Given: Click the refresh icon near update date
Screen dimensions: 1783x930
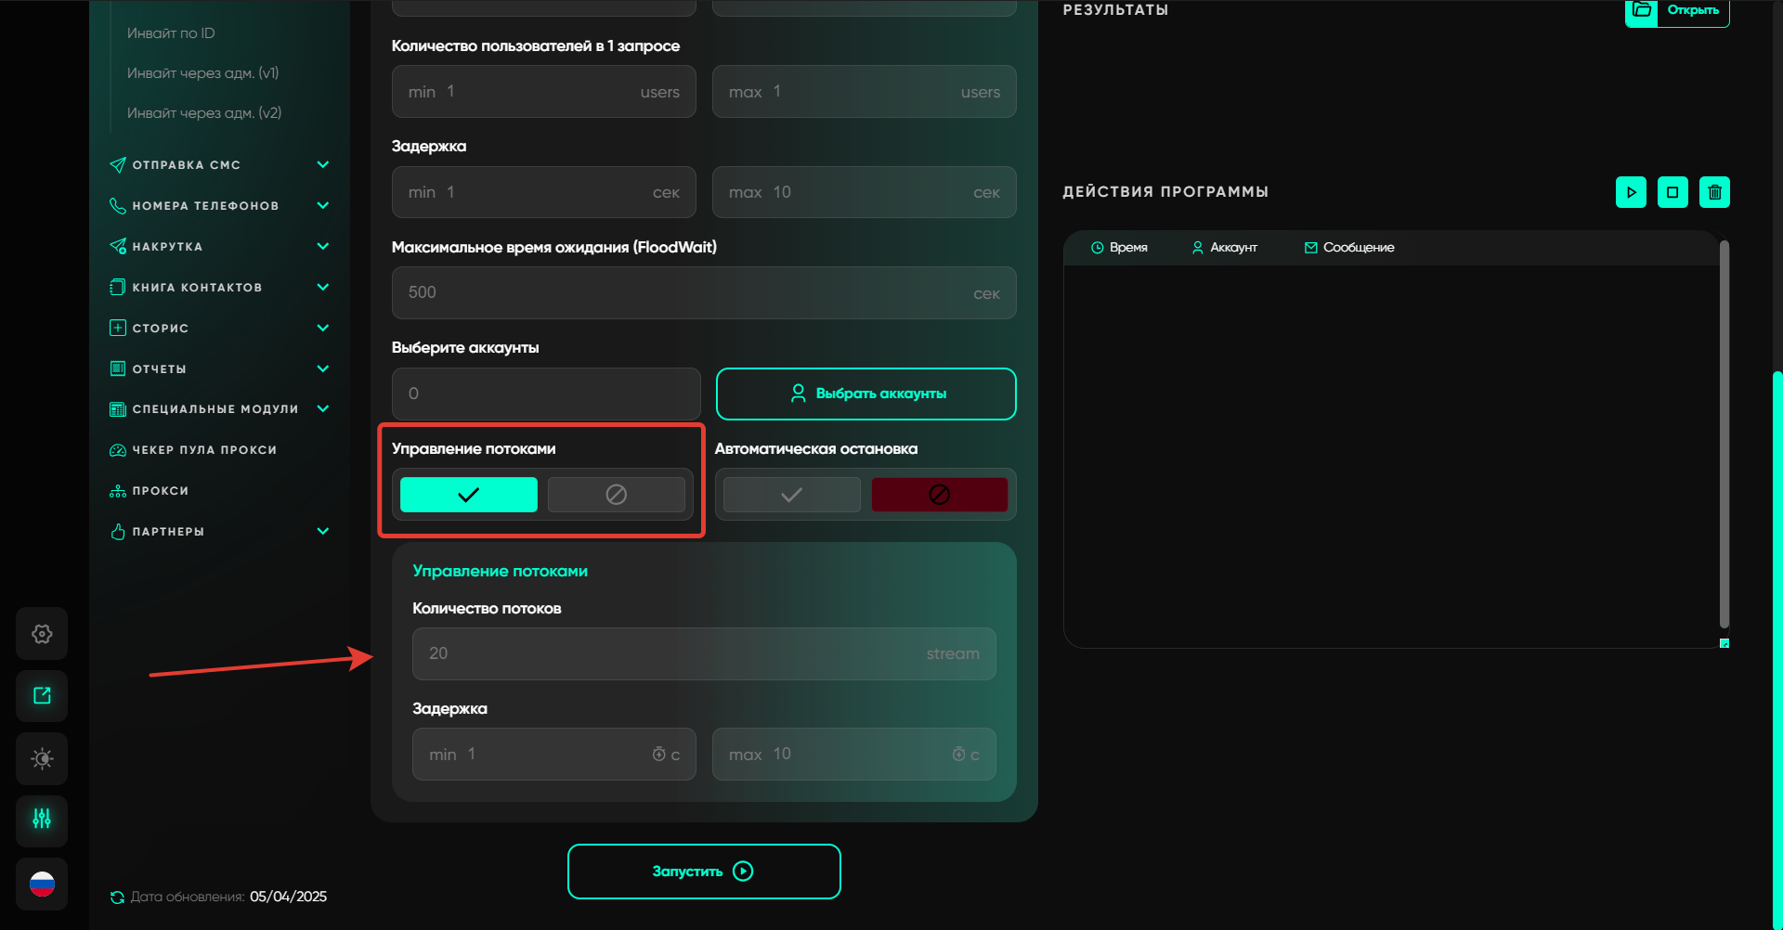Looking at the screenshot, I should click(117, 898).
